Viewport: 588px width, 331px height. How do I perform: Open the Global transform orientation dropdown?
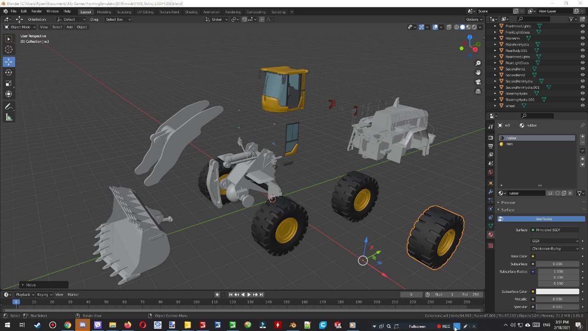(216, 19)
